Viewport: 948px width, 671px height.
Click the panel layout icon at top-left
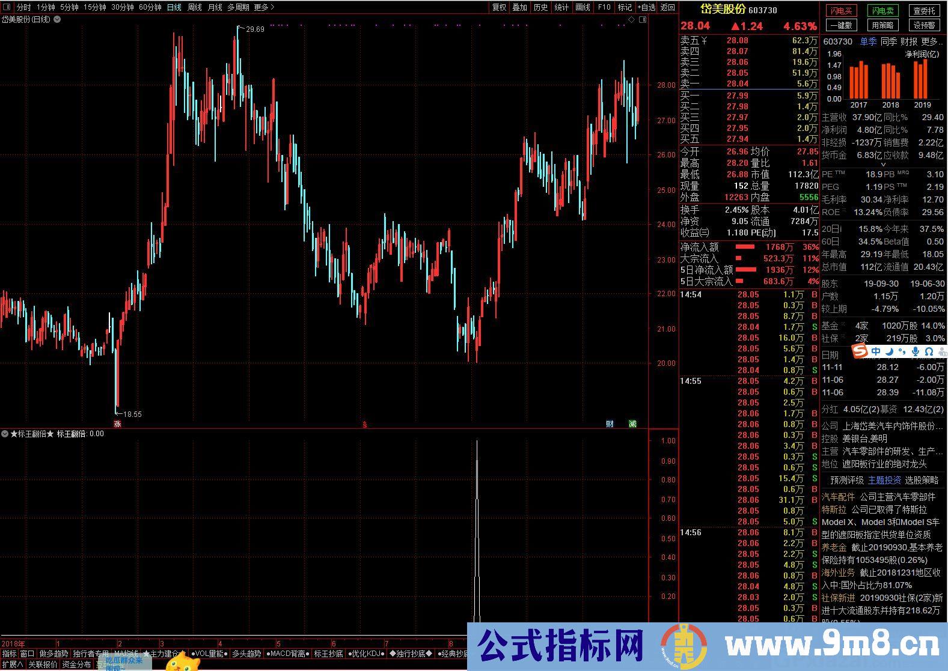[x=7, y=7]
